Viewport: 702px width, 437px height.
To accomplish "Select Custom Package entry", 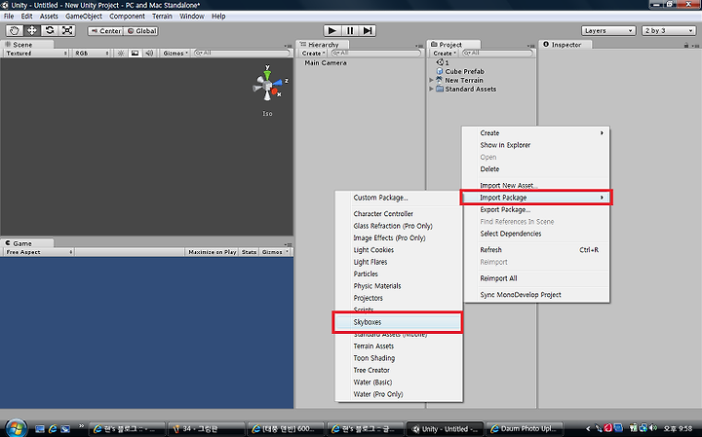I will click(x=399, y=198).
